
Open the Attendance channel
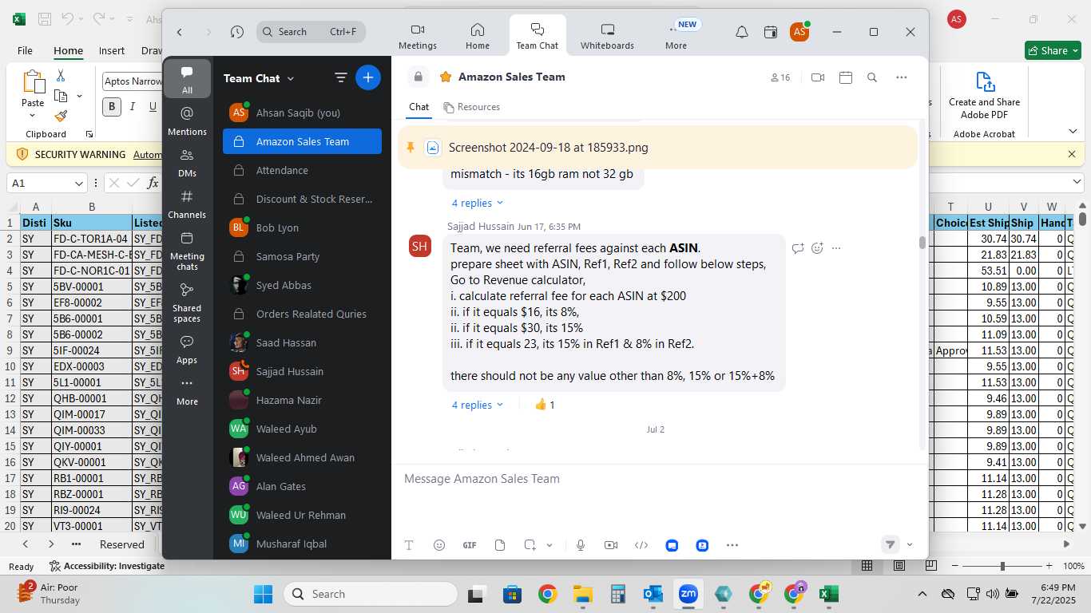[x=302, y=170]
